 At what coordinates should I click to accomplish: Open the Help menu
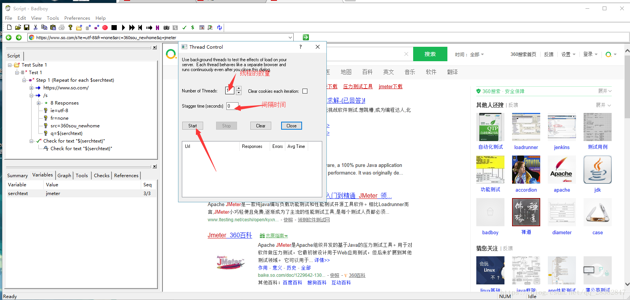pyautogui.click(x=100, y=18)
